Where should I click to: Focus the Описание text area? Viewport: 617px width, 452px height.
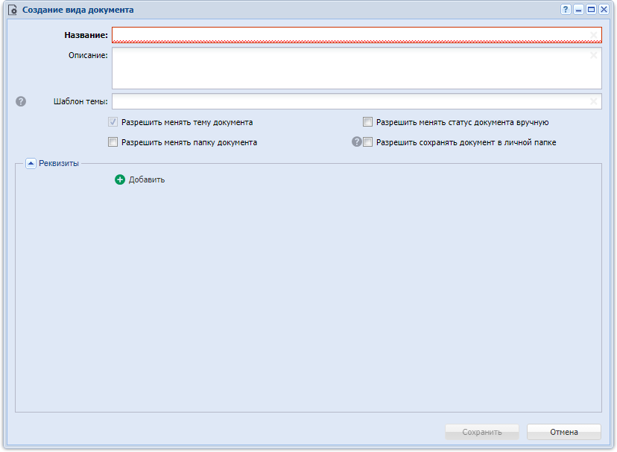pyautogui.click(x=356, y=69)
